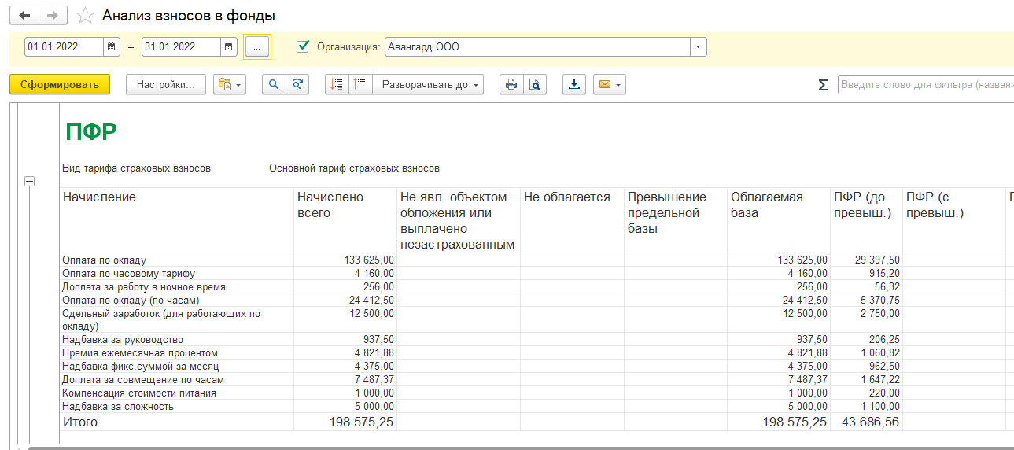Click the Сформировать button

(x=60, y=85)
